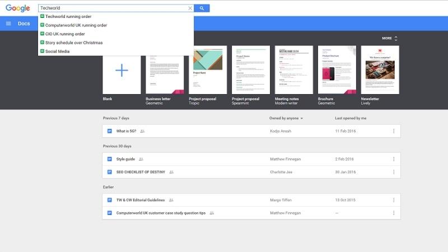Click the Previous 30 days section heading
This screenshot has width=448, height=252.
(x=117, y=146)
